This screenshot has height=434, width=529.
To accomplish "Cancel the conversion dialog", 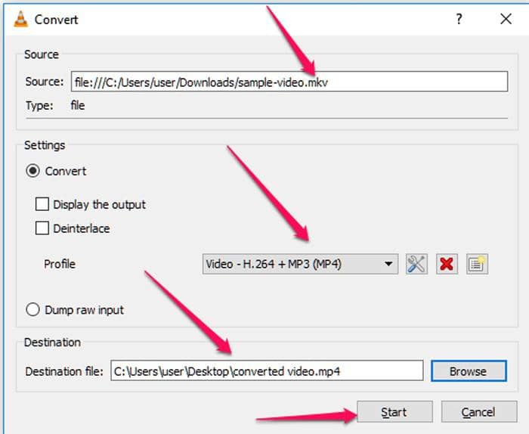I will (478, 412).
